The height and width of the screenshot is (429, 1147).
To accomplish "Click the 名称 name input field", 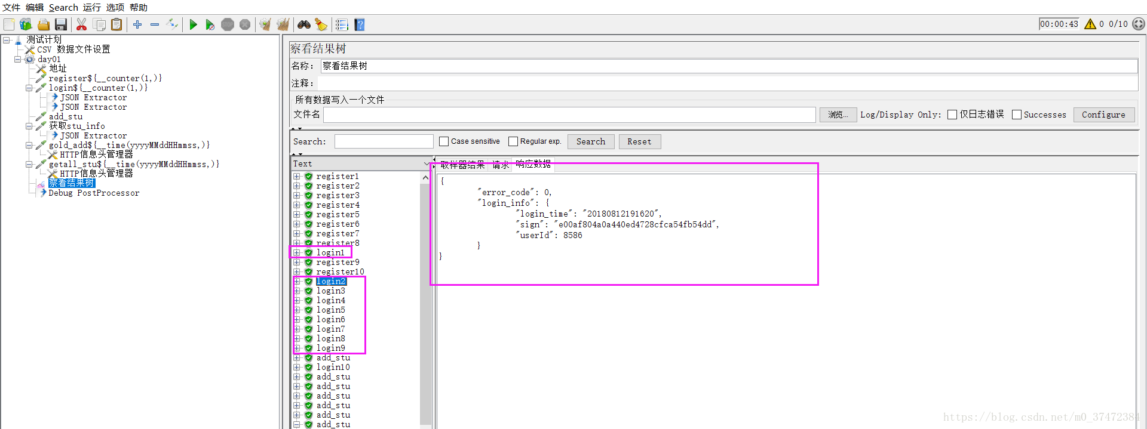I will [x=729, y=66].
